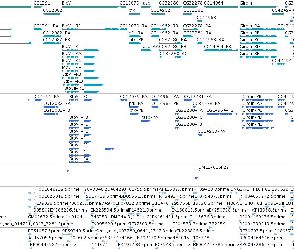Select transcript BtbVII-RG
The width and height of the screenshot is (294, 250).
point(78,64)
